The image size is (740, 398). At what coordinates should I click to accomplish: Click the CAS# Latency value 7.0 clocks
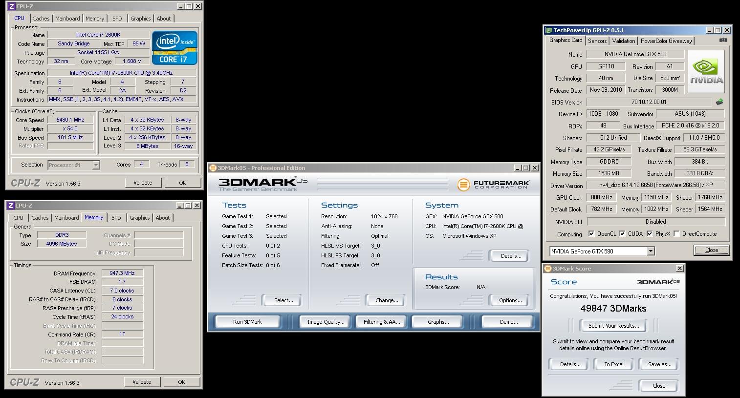click(122, 291)
